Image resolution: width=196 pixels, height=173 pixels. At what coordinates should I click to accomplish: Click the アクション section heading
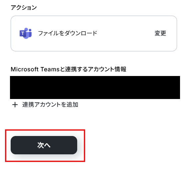[24, 8]
